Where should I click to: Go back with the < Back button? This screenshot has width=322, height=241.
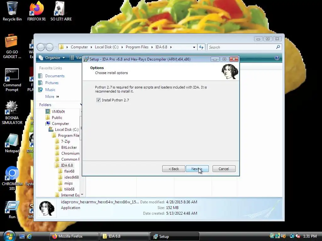coord(174,169)
